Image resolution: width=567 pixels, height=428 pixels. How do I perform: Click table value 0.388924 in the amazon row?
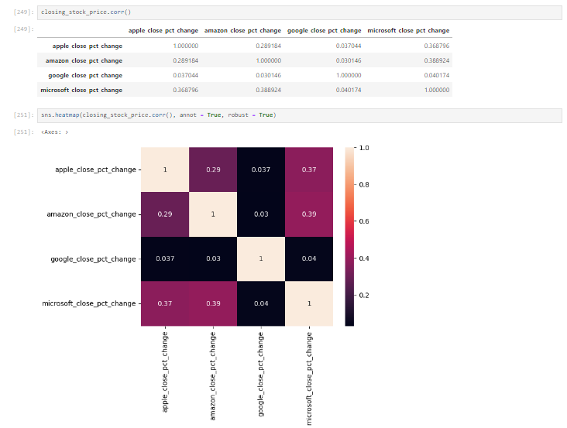pyautogui.click(x=437, y=60)
